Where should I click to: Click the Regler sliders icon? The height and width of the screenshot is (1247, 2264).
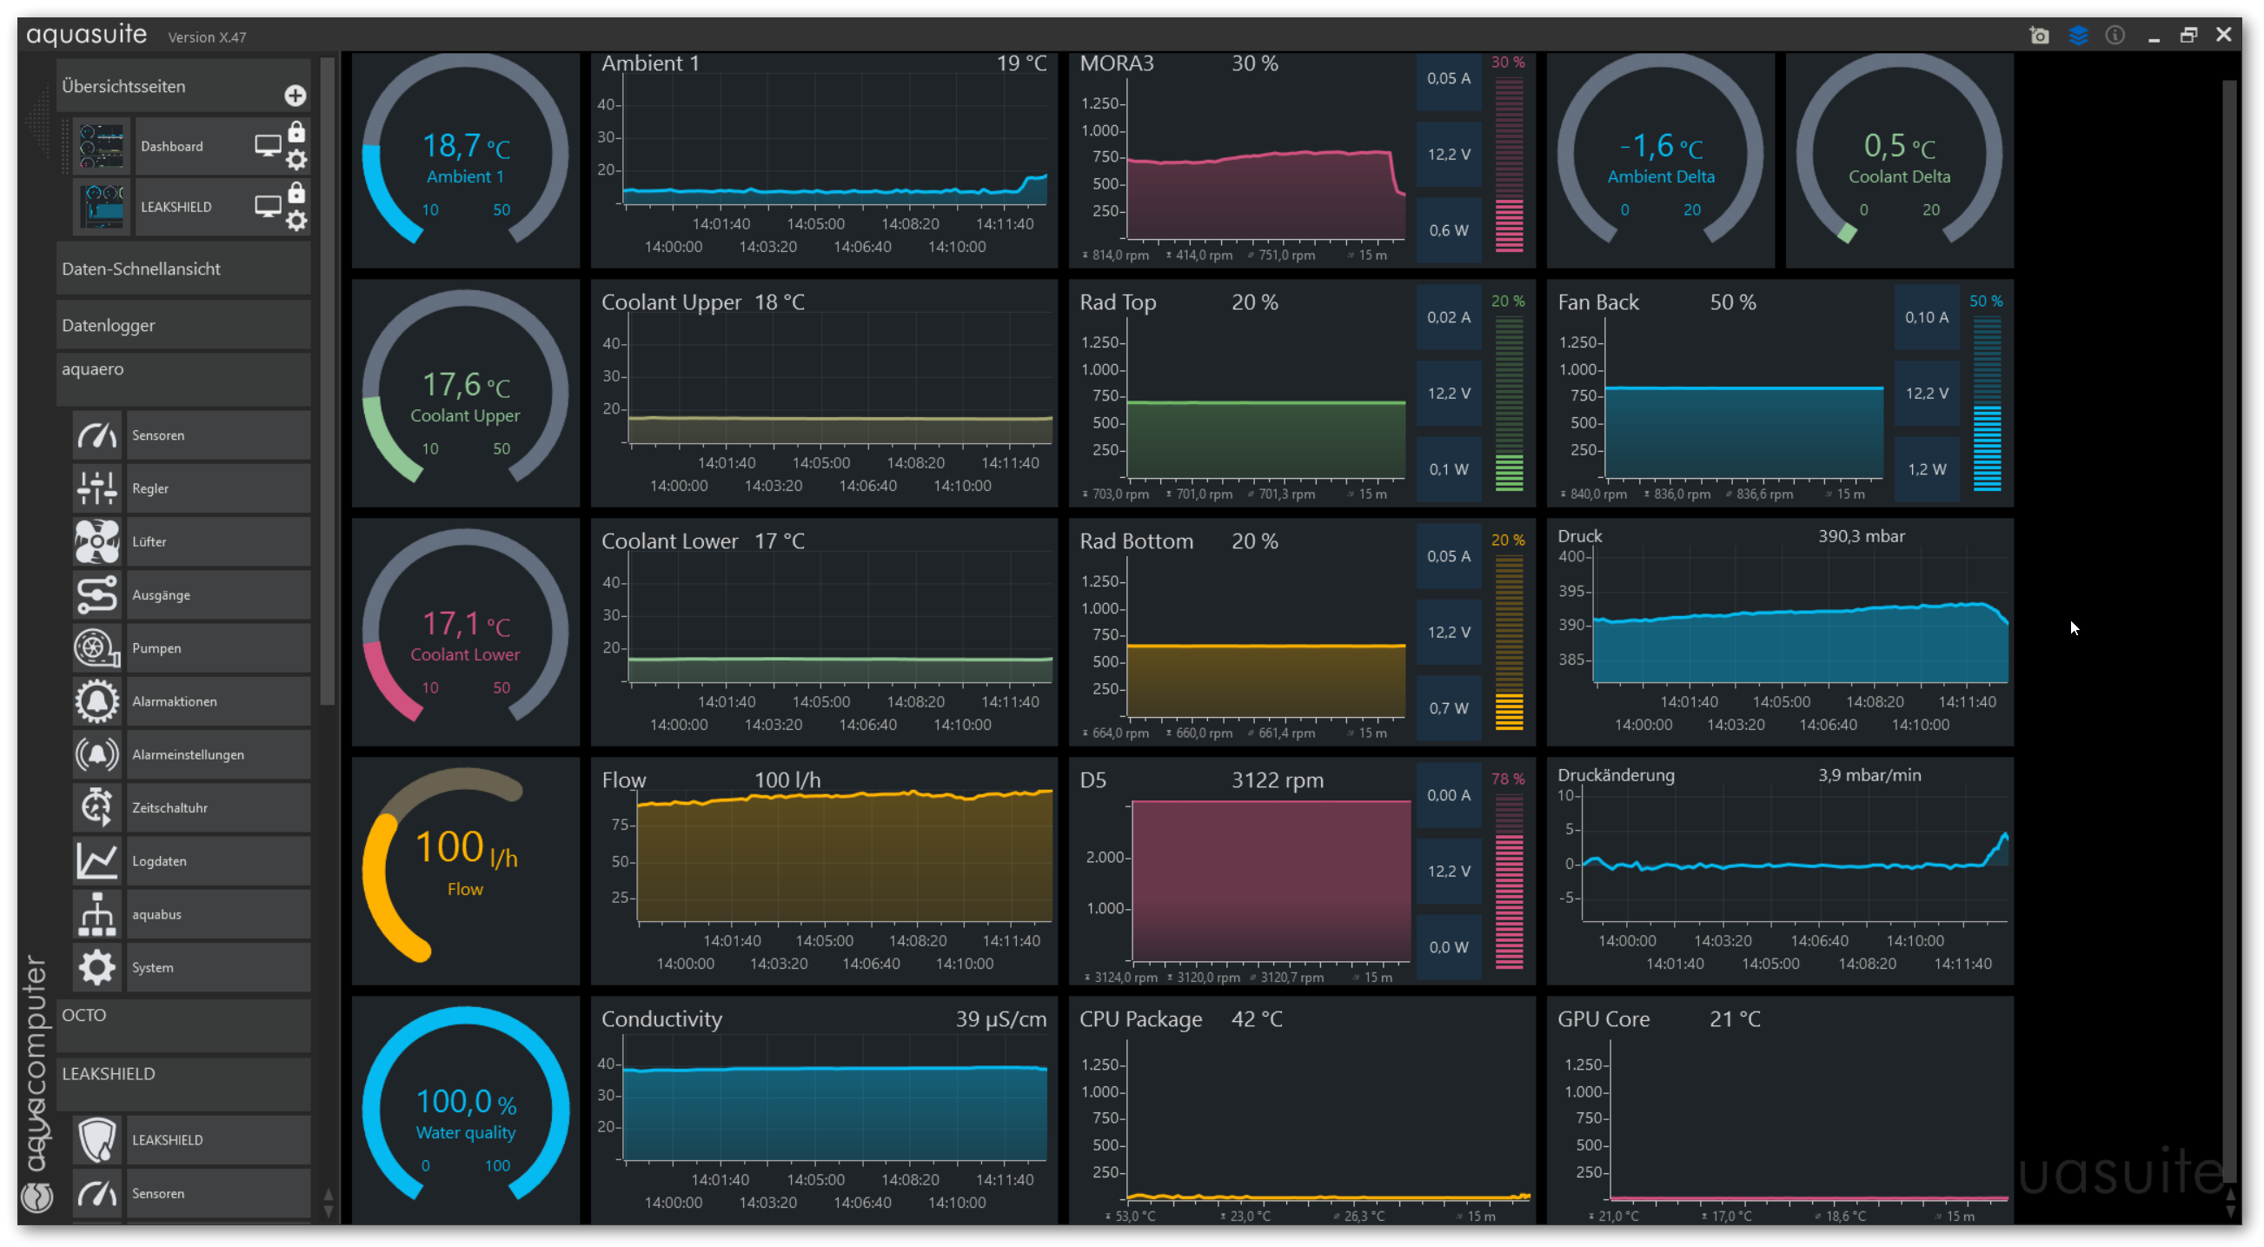96,488
